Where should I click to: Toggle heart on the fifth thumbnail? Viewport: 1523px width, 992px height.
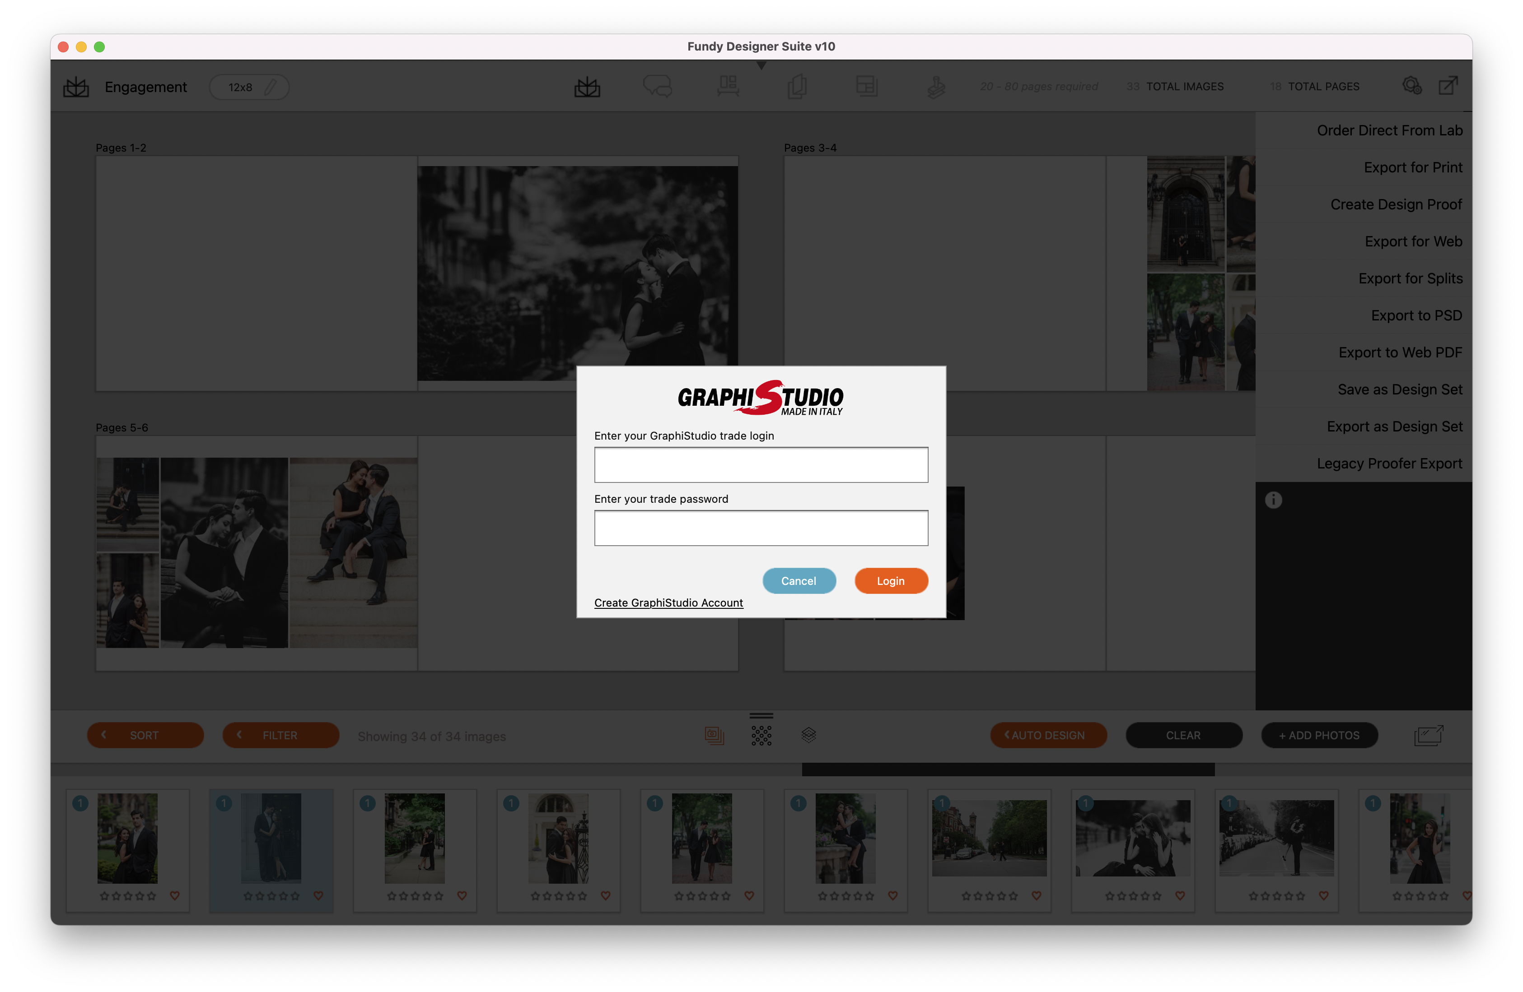pos(749,896)
